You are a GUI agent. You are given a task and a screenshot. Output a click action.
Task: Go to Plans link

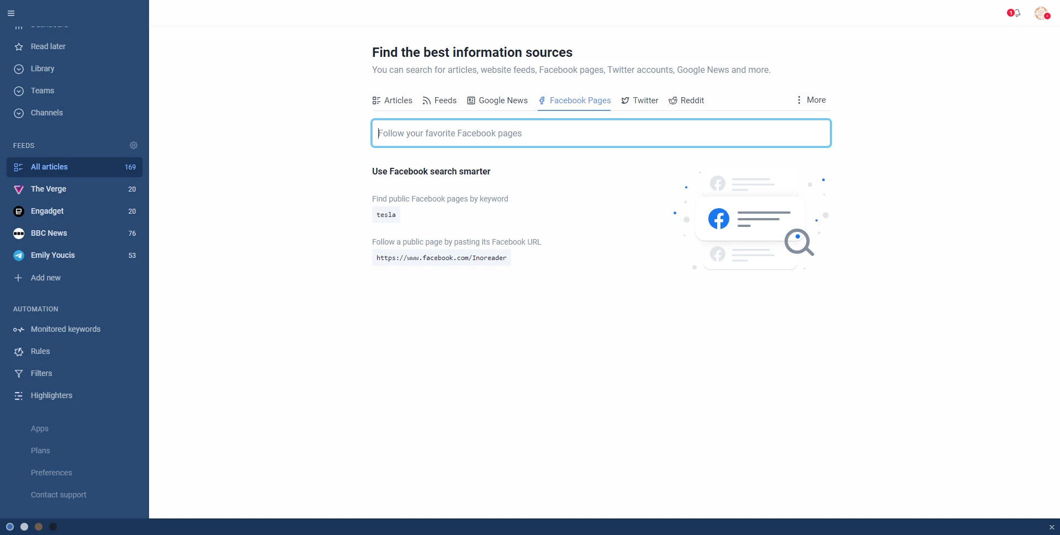click(40, 451)
